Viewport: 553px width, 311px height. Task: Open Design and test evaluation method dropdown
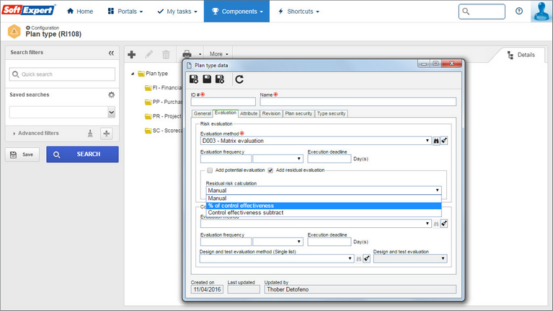point(350,258)
